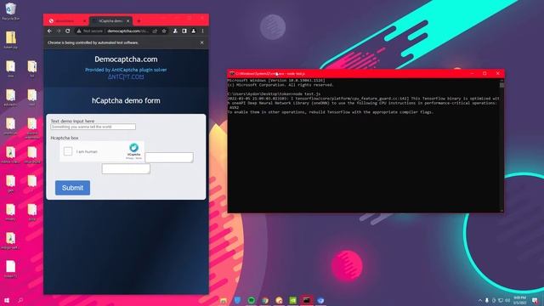The height and width of the screenshot is (306, 544).
Task: Open the AntiCaptcha extension icon in Chrome
Action: point(175,31)
